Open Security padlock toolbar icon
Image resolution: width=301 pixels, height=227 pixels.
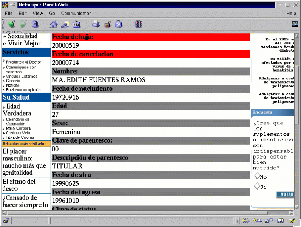pyautogui.click(x=108, y=24)
